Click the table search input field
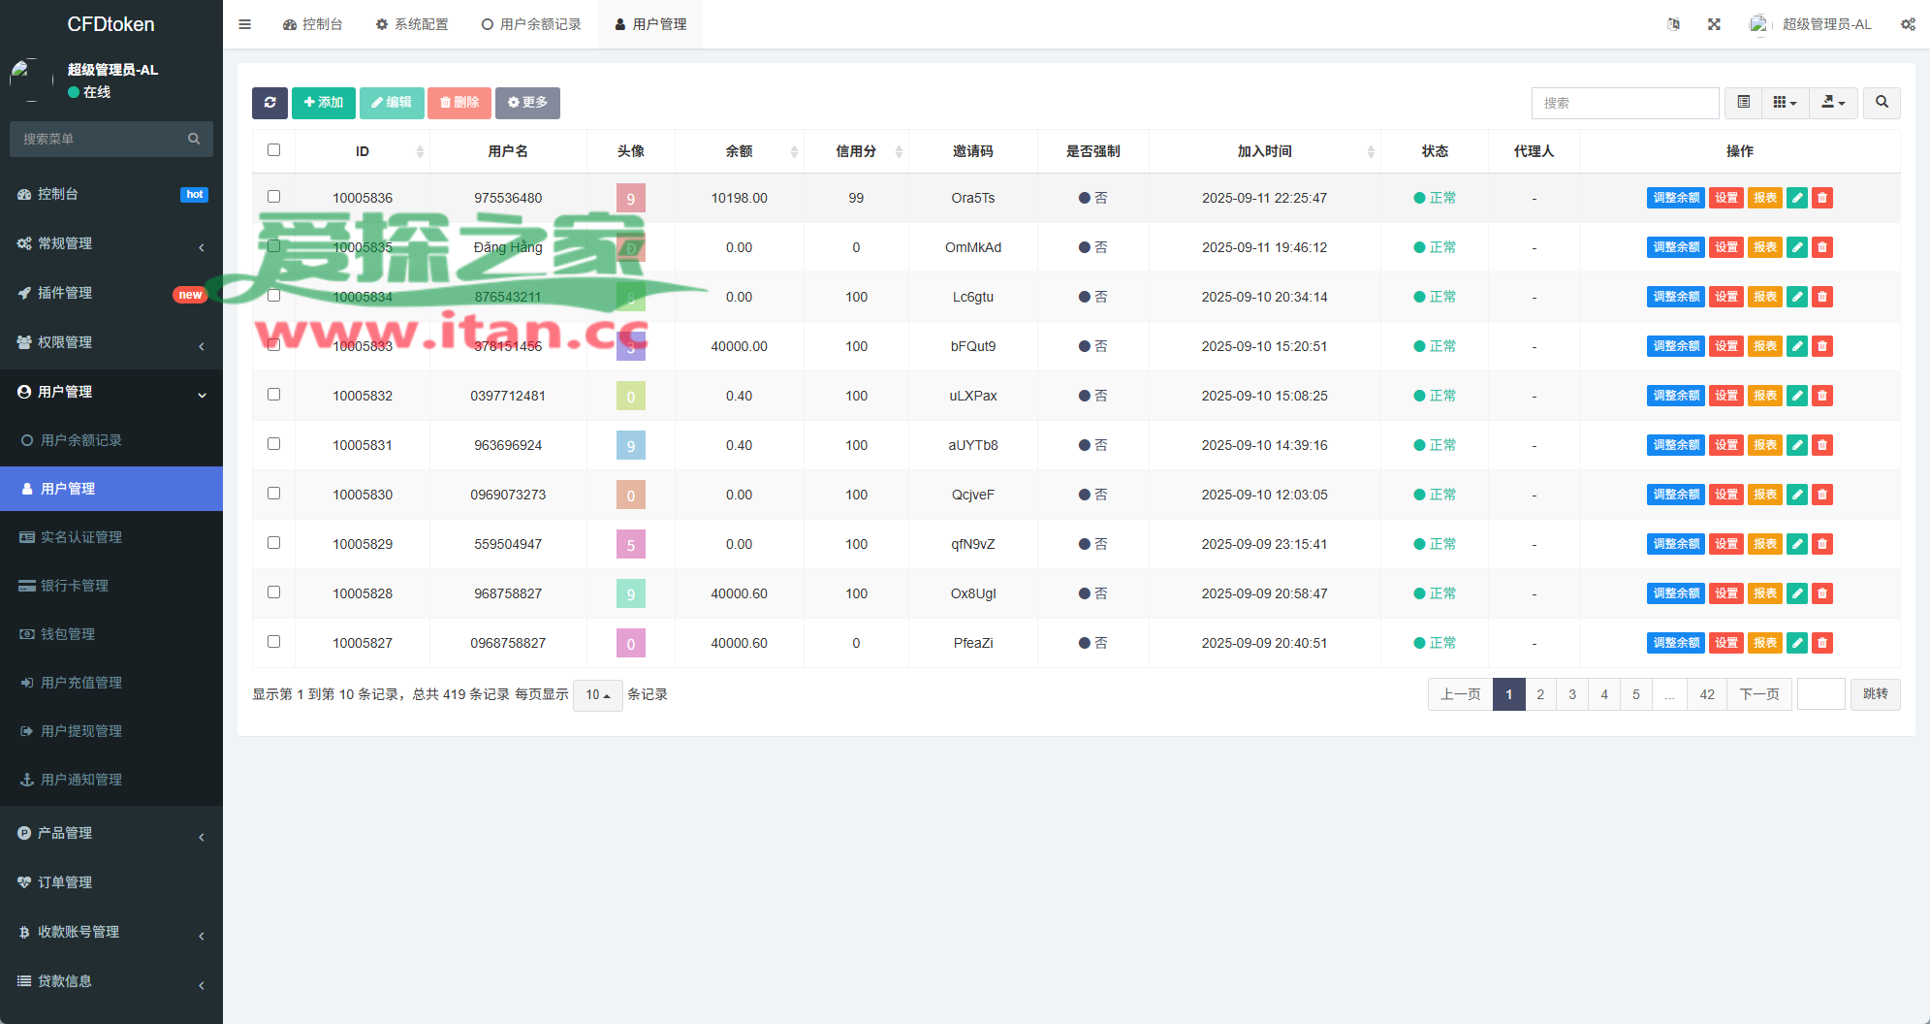Image resolution: width=1930 pixels, height=1024 pixels. coord(1625,103)
